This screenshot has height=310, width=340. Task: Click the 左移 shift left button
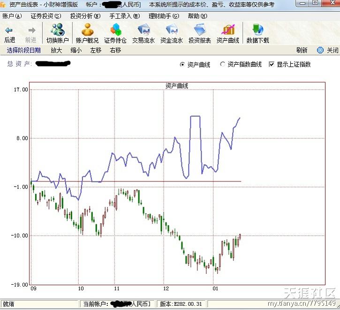coord(96,50)
